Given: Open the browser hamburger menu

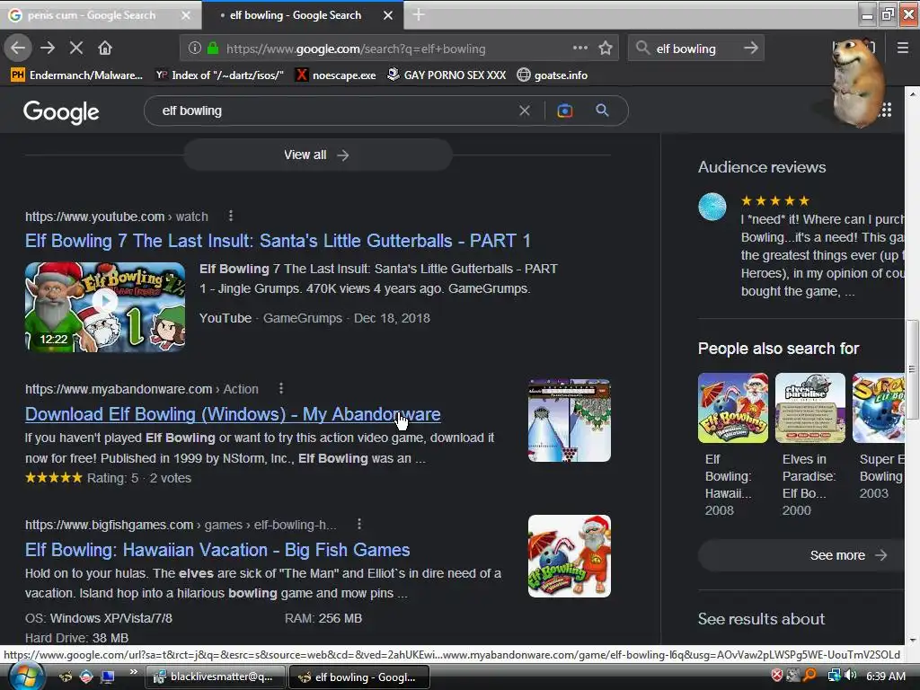Looking at the screenshot, I should pos(903,49).
